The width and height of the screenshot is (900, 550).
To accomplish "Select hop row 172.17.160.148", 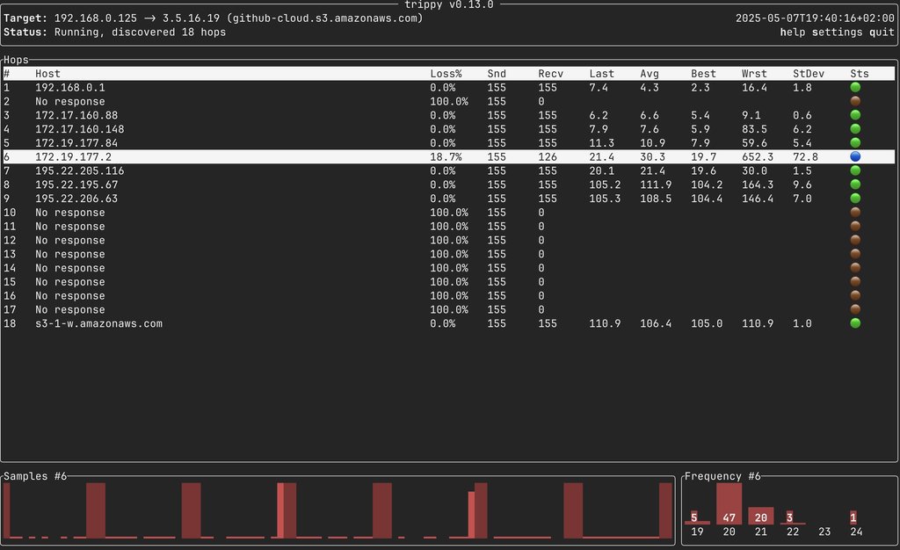I will (447, 128).
